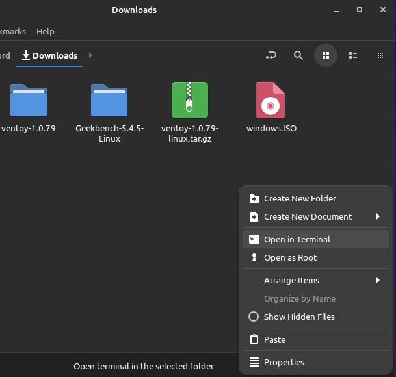396x377 pixels.
Task: Click the Properties label
Action: [x=284, y=362]
